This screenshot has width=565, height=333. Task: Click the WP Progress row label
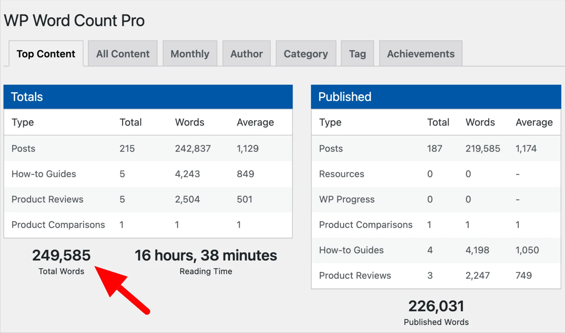tap(347, 199)
